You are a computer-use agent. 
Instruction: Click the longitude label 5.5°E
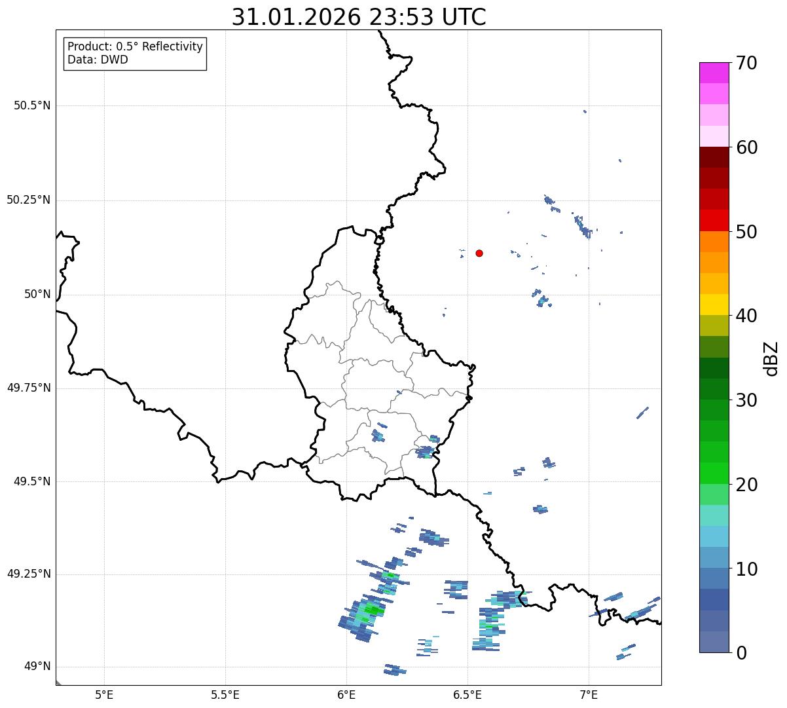(225, 694)
